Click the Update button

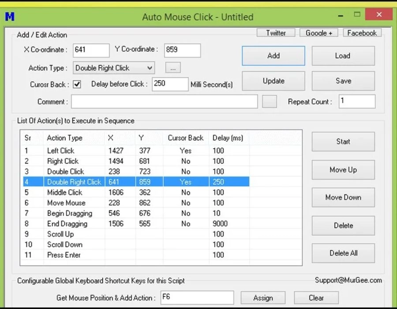click(x=273, y=81)
